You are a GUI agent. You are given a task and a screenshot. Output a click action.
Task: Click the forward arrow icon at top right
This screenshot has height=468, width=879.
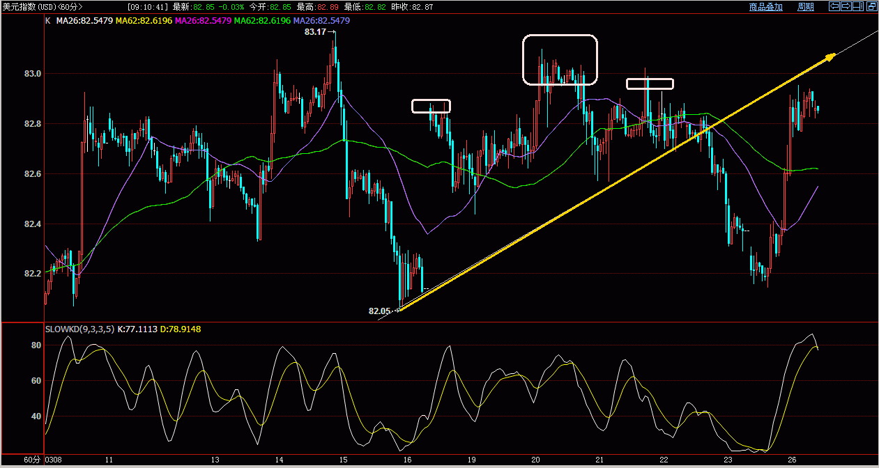[846, 6]
